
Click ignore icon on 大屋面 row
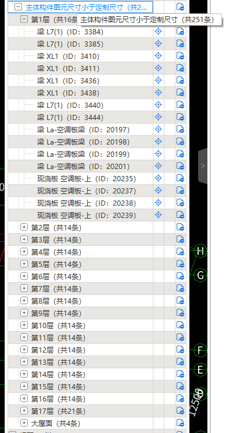(x=180, y=423)
